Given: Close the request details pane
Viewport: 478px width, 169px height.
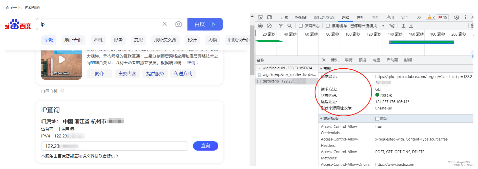Looking at the screenshot, I should pyautogui.click(x=324, y=60).
